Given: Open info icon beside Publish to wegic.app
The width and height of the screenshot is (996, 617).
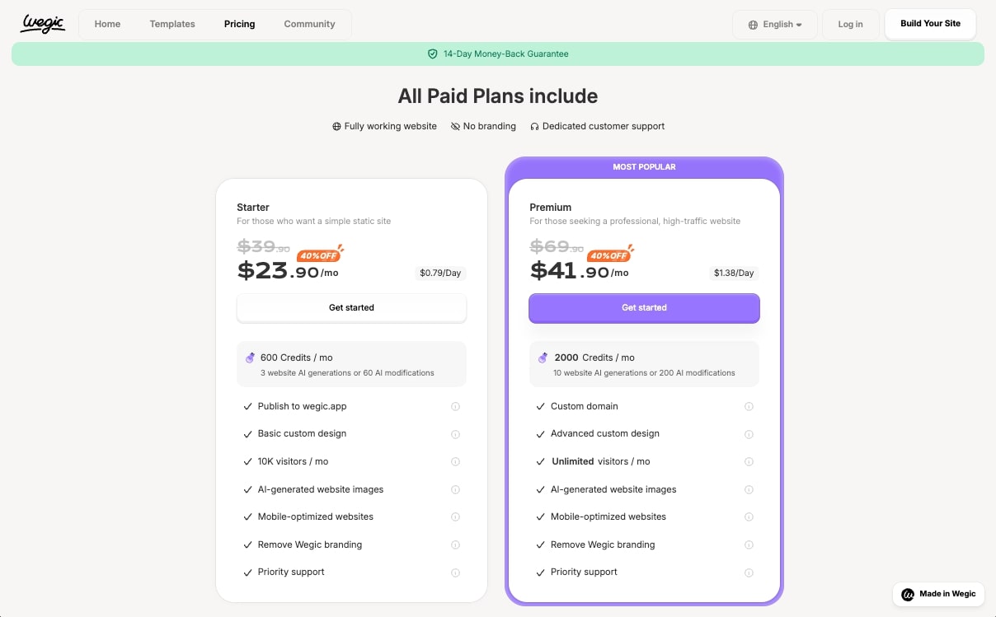Looking at the screenshot, I should (x=455, y=406).
